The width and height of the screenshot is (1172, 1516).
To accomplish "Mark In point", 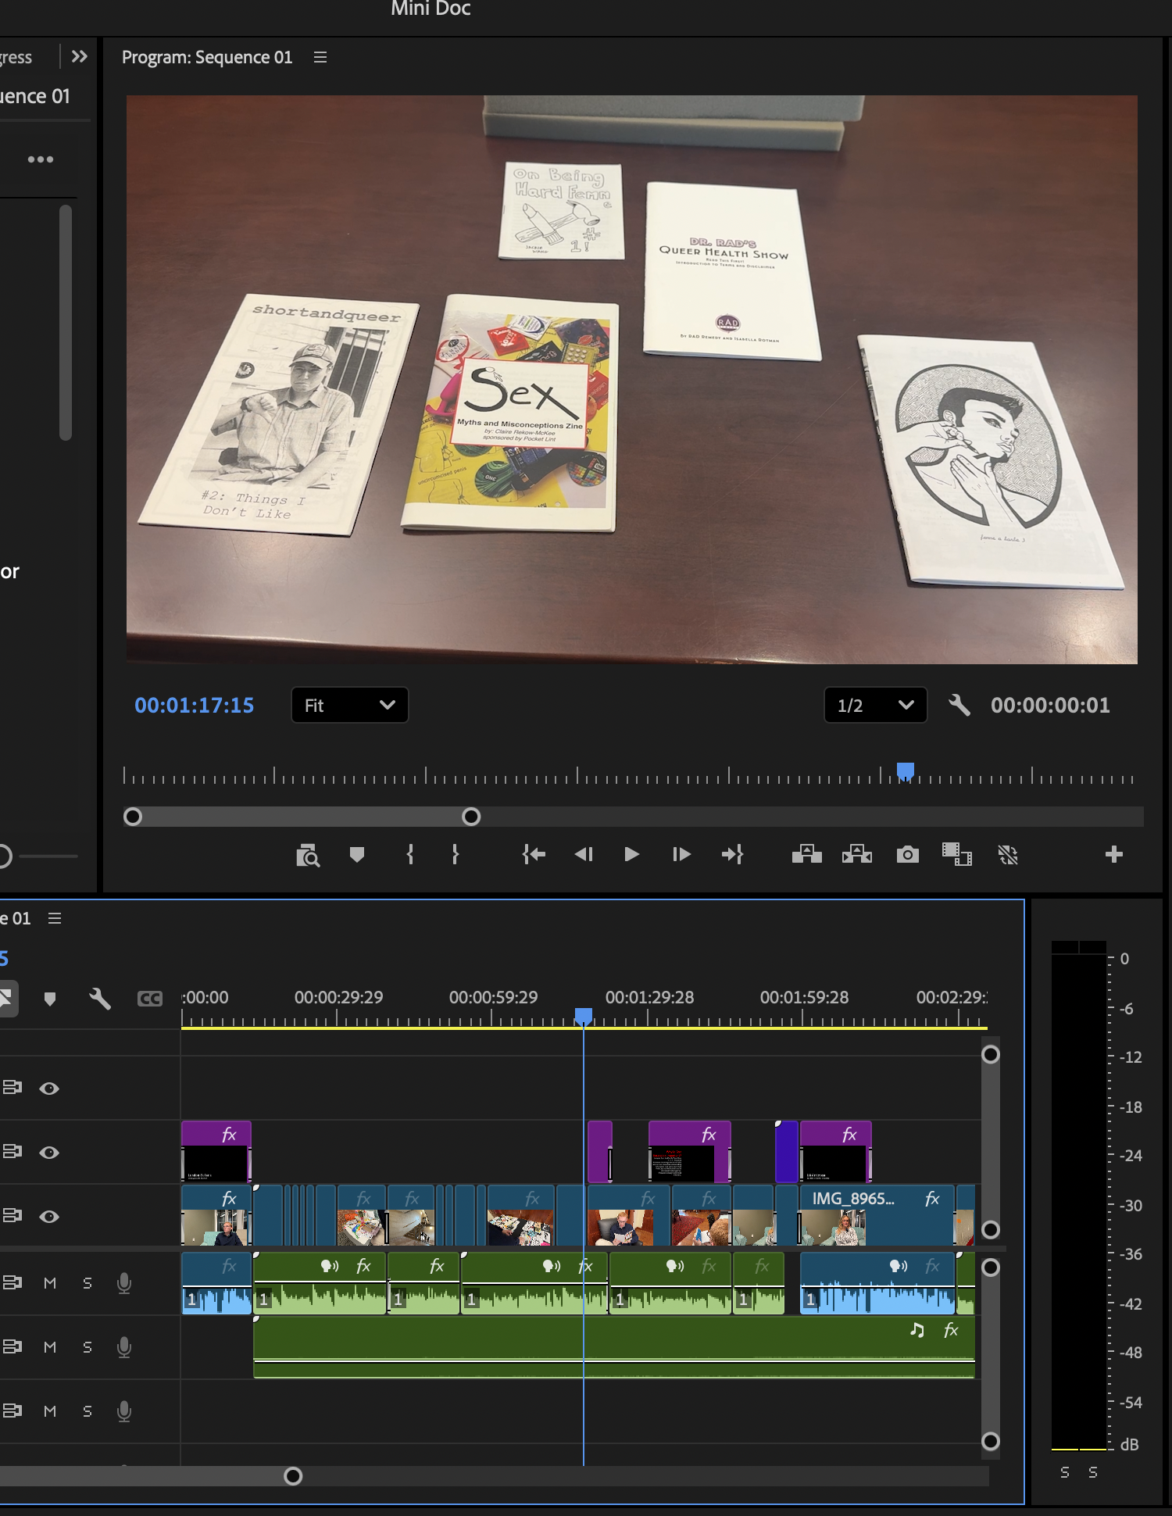I will [410, 855].
